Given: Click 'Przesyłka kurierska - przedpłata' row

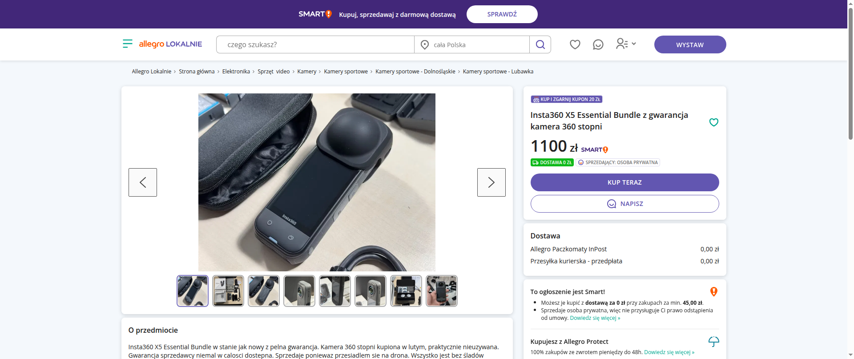Looking at the screenshot, I should 624,261.
